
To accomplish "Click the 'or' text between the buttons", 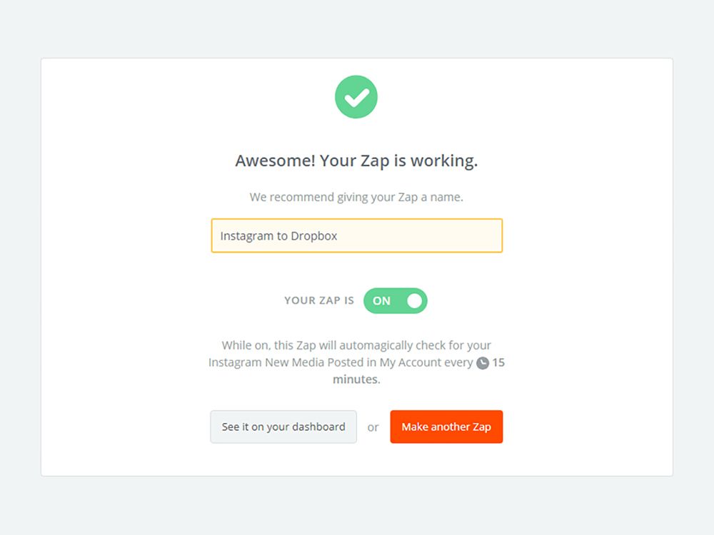I will (373, 427).
